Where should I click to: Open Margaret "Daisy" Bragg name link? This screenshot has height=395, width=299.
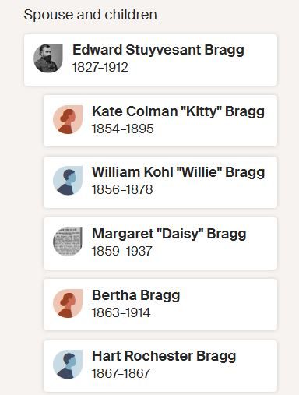169,234
